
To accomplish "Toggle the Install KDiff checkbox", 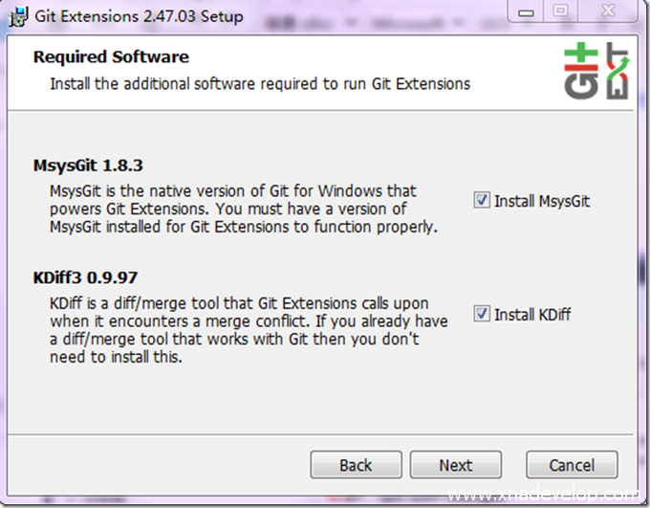I will pos(481,314).
